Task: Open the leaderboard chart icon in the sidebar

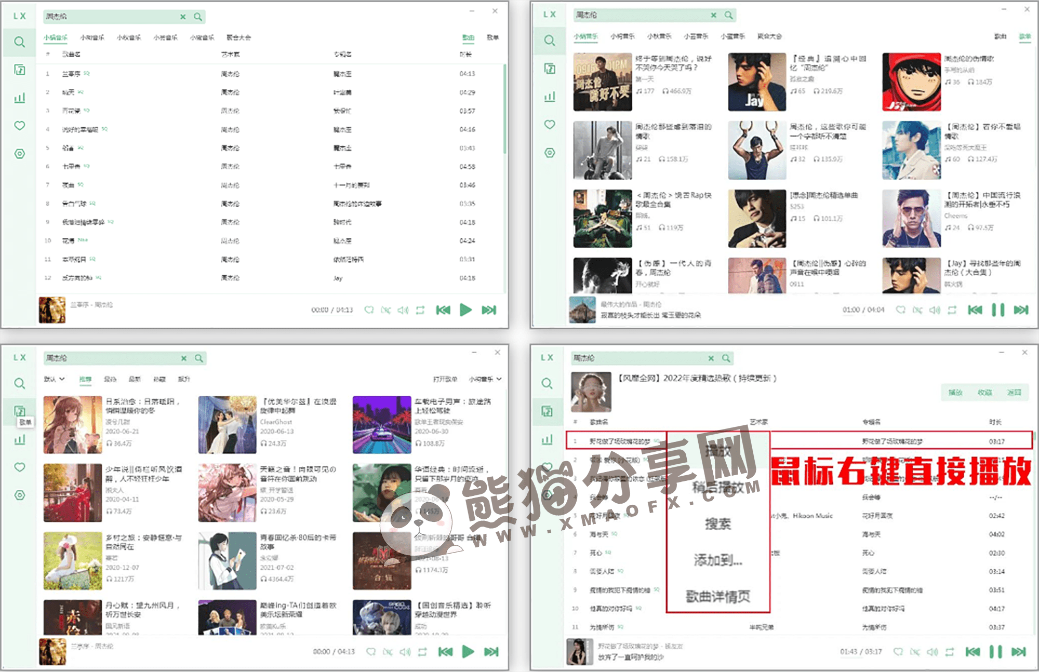Action: pyautogui.click(x=19, y=97)
